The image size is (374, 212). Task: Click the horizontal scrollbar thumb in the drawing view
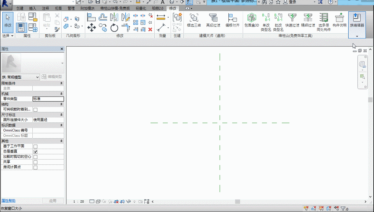[x=237, y=202]
